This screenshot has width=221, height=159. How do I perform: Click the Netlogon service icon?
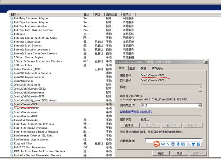pos(12,34)
